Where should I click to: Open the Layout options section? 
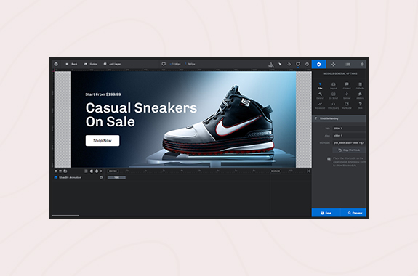click(x=334, y=86)
